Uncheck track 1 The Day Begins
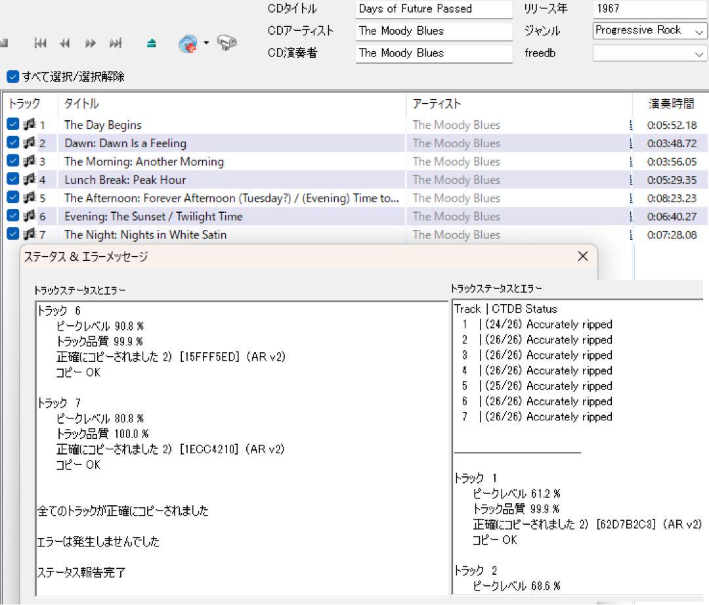Image resolution: width=709 pixels, height=605 pixels. (x=13, y=124)
